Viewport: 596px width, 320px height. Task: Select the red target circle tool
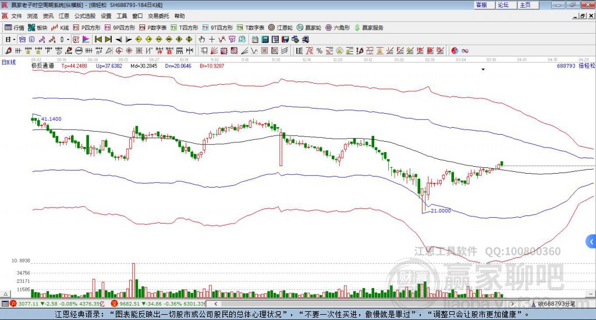point(119,51)
